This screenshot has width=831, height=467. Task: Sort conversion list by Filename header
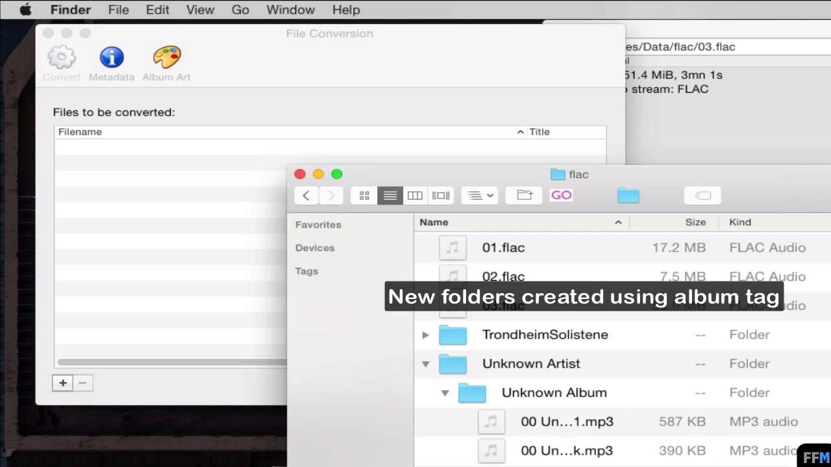click(291, 132)
